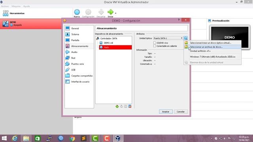Click the Previsualización panel header
253x142 pixels.
pos(221,21)
